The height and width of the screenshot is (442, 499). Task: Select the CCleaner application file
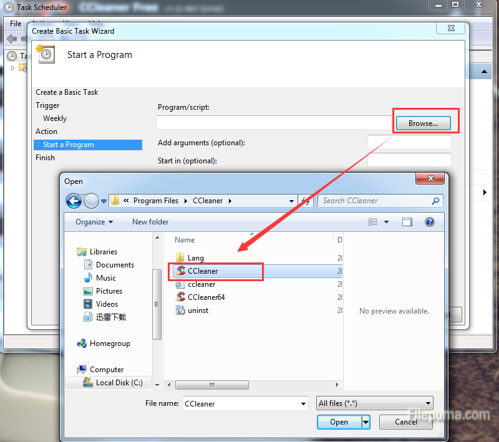(202, 271)
